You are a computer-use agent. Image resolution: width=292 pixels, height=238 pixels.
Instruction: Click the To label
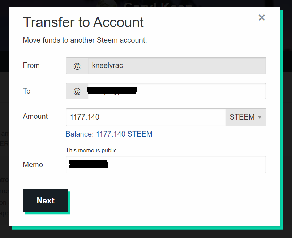tap(27, 91)
